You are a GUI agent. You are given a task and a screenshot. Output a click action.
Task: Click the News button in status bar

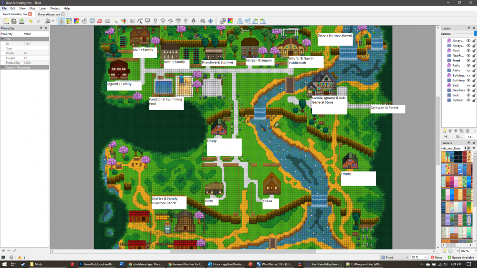pos(436,258)
